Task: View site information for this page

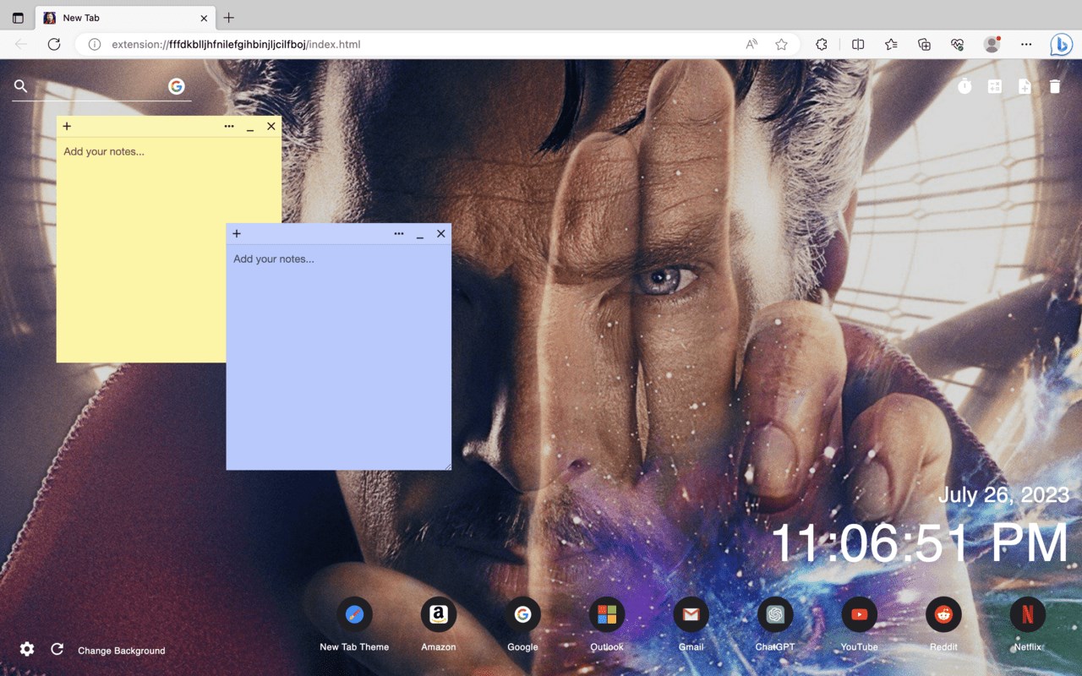Action: point(95,44)
